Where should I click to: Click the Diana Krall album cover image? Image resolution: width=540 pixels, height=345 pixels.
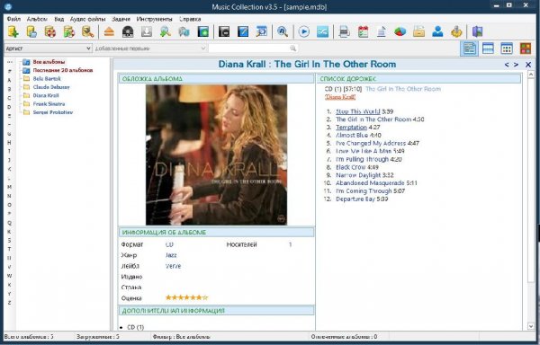point(216,155)
